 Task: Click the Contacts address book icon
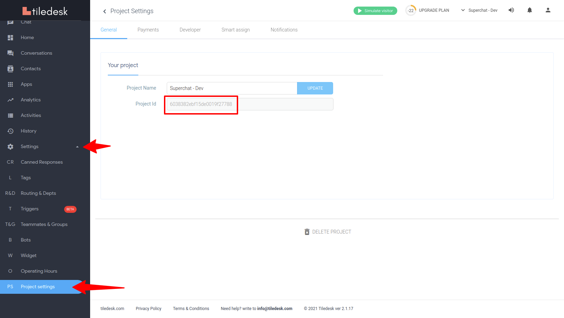pyautogui.click(x=10, y=69)
